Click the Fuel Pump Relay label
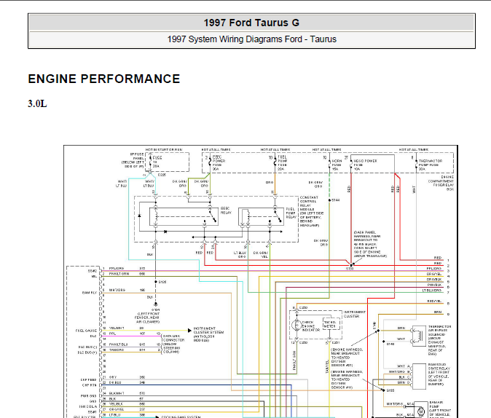 point(291,213)
